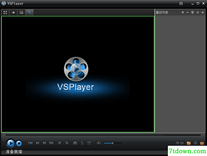Stop playback with the stop button

pos(19,143)
